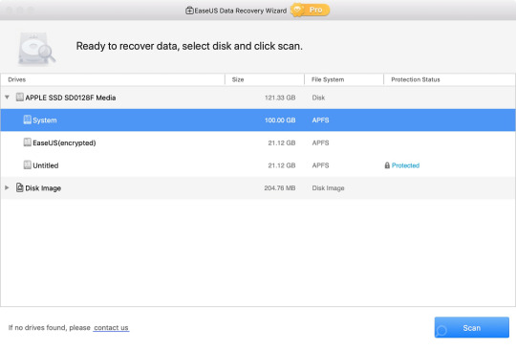Click the Pro badge in title bar

310,11
